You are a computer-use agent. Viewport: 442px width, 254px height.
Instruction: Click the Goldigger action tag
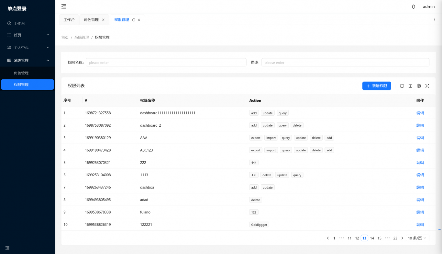point(259,225)
